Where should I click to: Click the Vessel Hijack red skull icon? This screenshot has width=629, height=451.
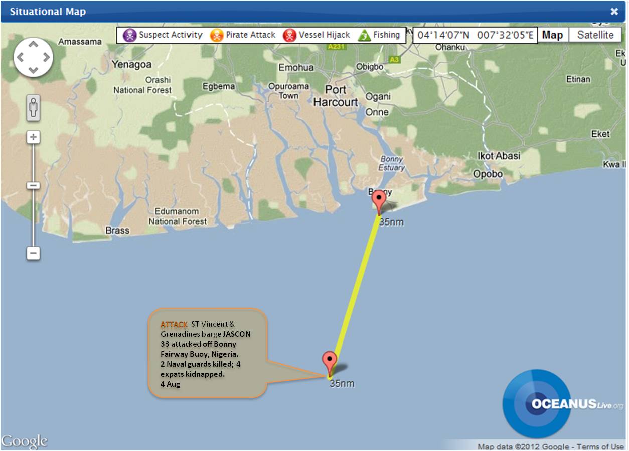point(289,35)
